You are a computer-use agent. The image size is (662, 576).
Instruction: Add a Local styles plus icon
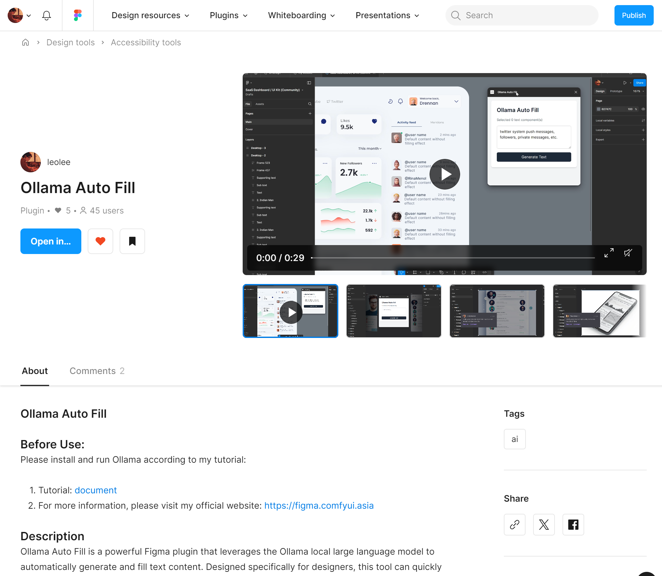pyautogui.click(x=643, y=130)
